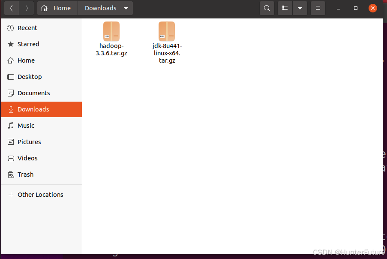Go forward with the right arrow

click(x=27, y=8)
